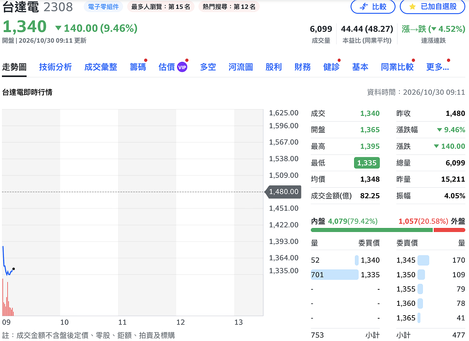This screenshot has height=341, width=469.
Task: Click the 振幅 4.05% value
Action: click(x=455, y=196)
